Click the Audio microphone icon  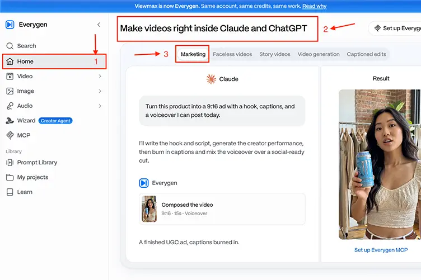tap(10, 106)
